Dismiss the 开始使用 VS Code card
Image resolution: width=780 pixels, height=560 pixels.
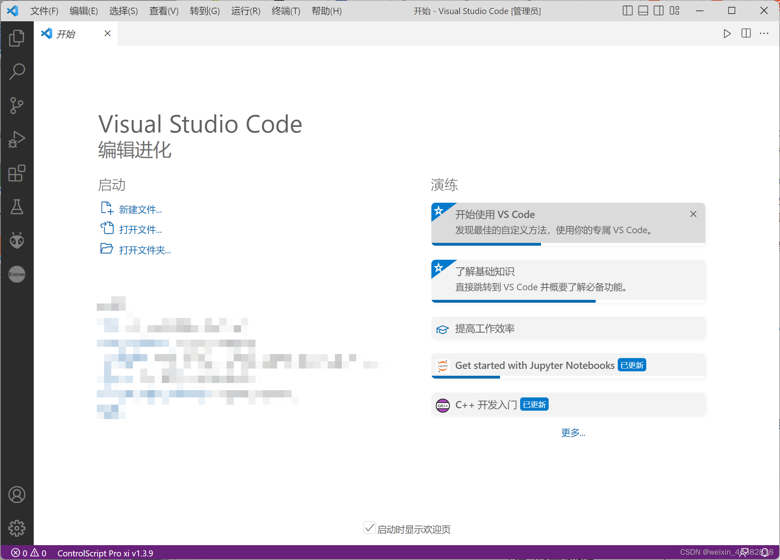coord(693,214)
